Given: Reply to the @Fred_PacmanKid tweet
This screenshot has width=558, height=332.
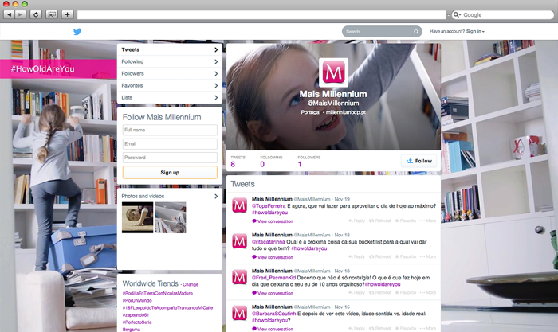Looking at the screenshot, I should coord(357,292).
